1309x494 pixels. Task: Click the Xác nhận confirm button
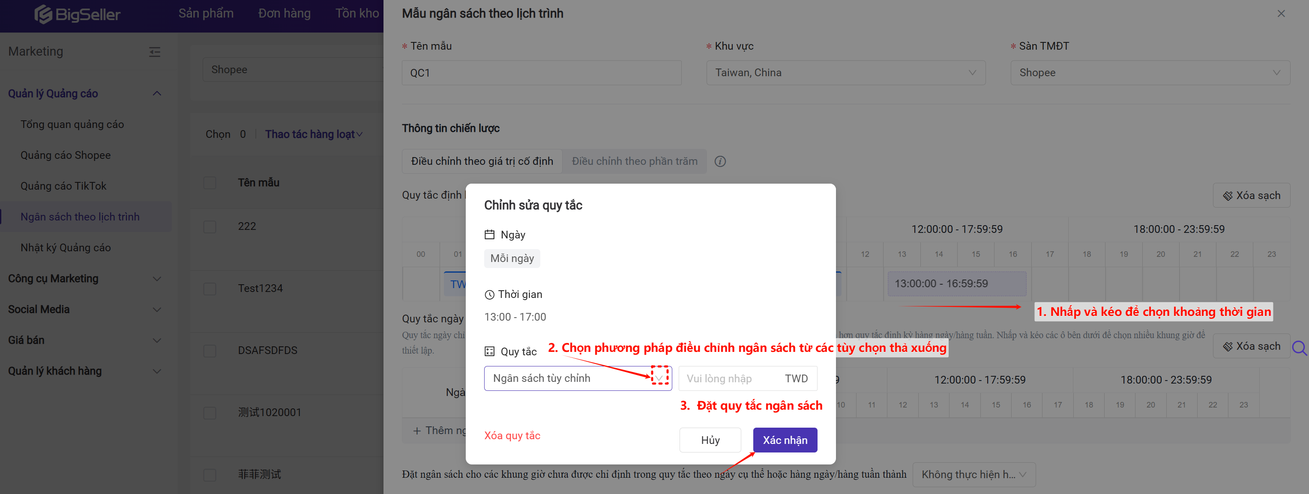[x=785, y=440]
